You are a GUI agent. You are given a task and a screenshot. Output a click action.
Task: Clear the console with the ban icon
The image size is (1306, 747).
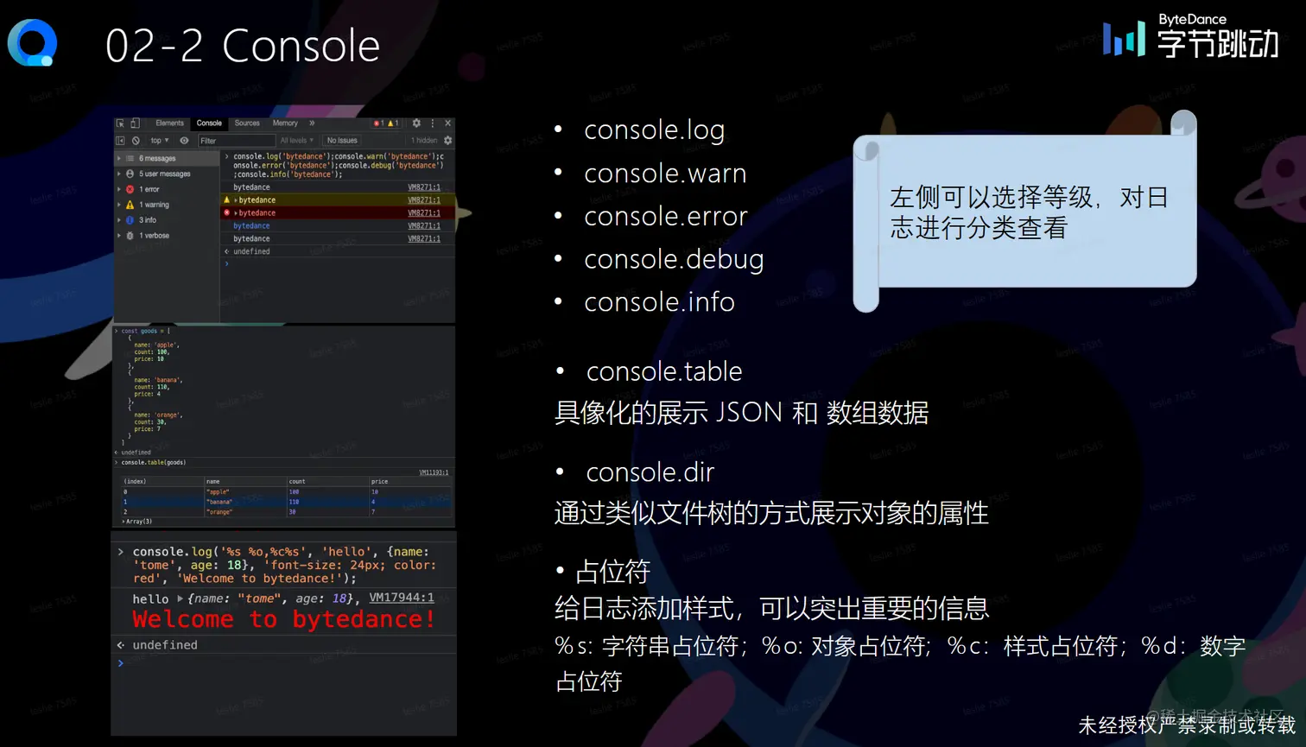click(136, 140)
